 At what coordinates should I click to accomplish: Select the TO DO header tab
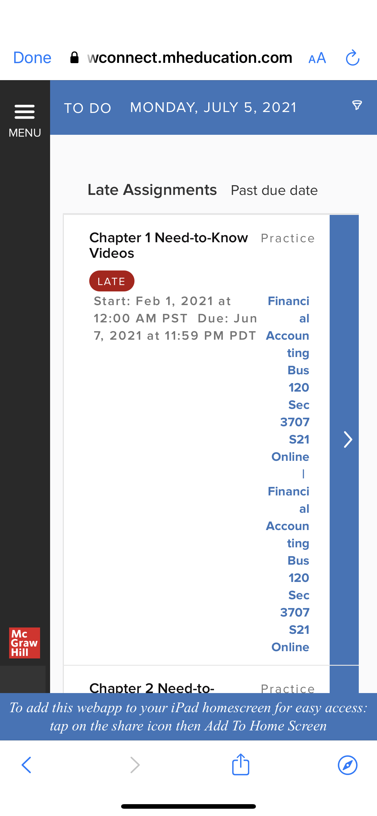[x=87, y=108]
